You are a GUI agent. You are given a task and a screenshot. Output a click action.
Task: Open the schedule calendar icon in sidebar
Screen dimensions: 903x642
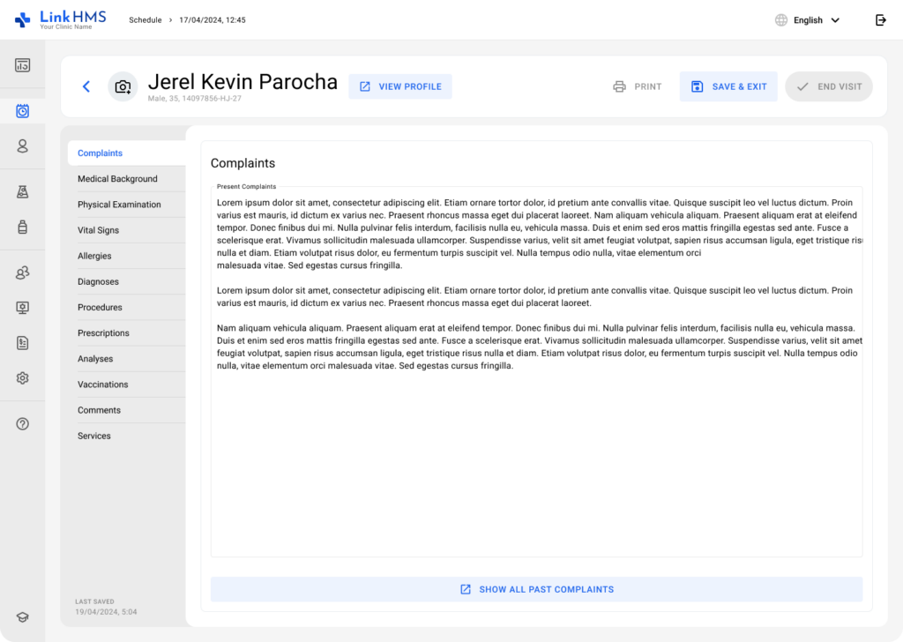[x=22, y=110]
